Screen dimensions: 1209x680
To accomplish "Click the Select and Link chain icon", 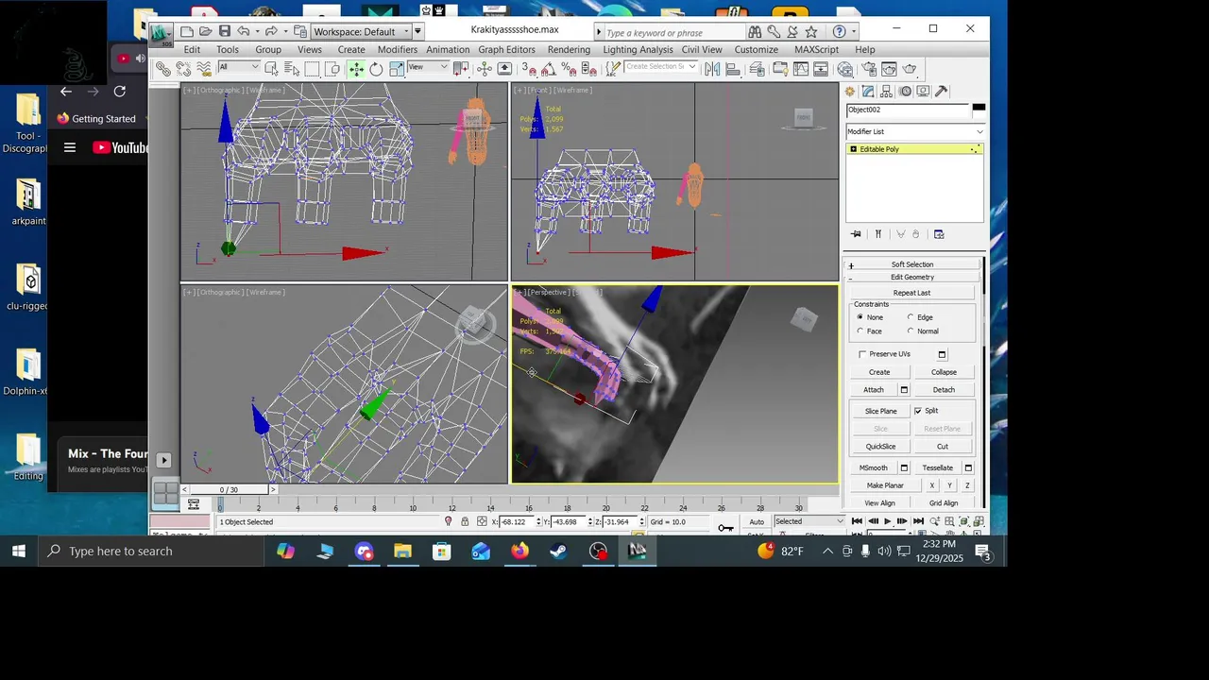I will click(163, 69).
